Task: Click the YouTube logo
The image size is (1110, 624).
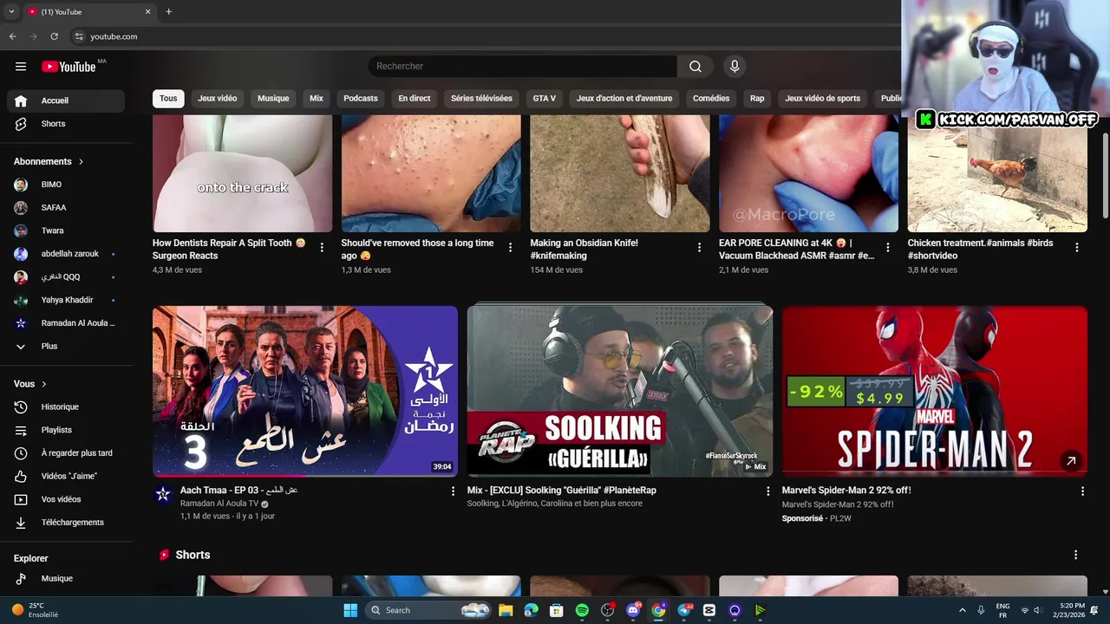Action: coord(69,67)
